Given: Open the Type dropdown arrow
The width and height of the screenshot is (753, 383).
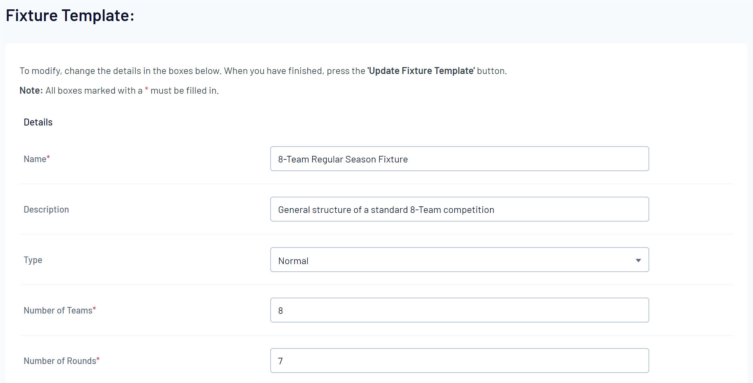Looking at the screenshot, I should coord(638,260).
